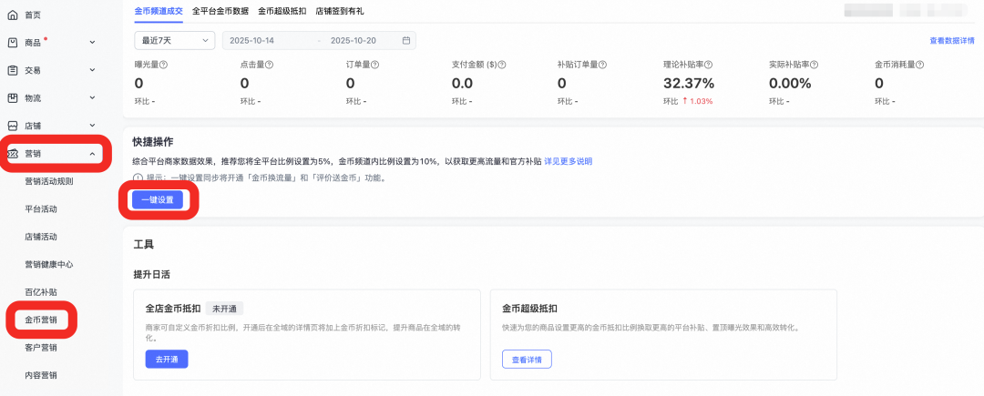Click help icon next to 金币消耗量
Screen dimensions: 984x396
920,65
